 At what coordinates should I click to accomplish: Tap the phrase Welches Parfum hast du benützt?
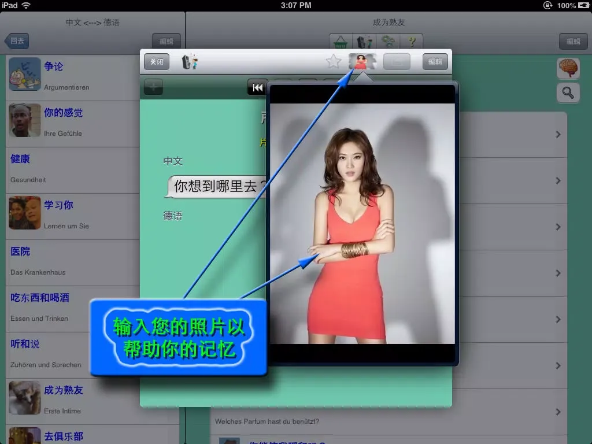(x=267, y=421)
